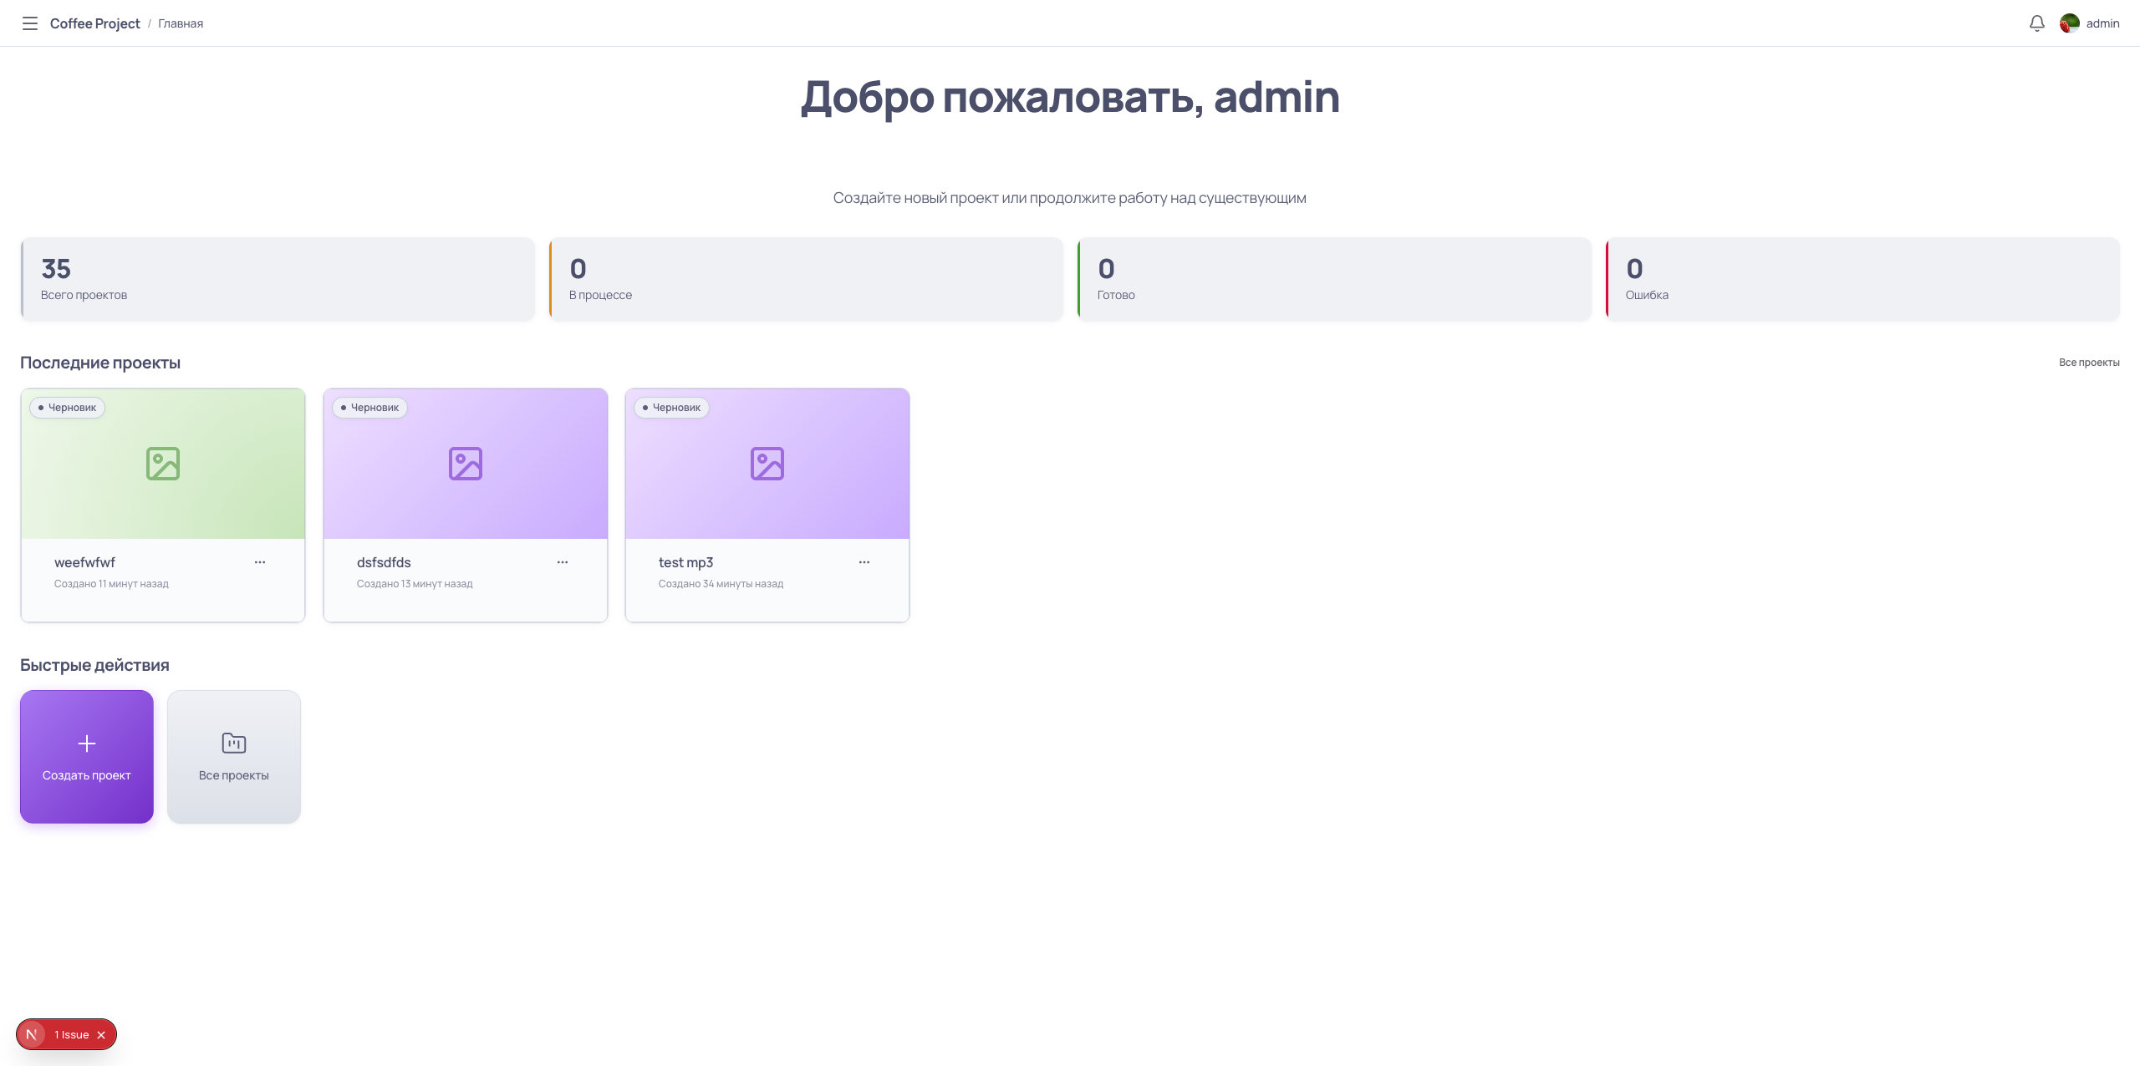Click the Главная breadcrumb item
This screenshot has width=2140, height=1066.
click(x=181, y=23)
